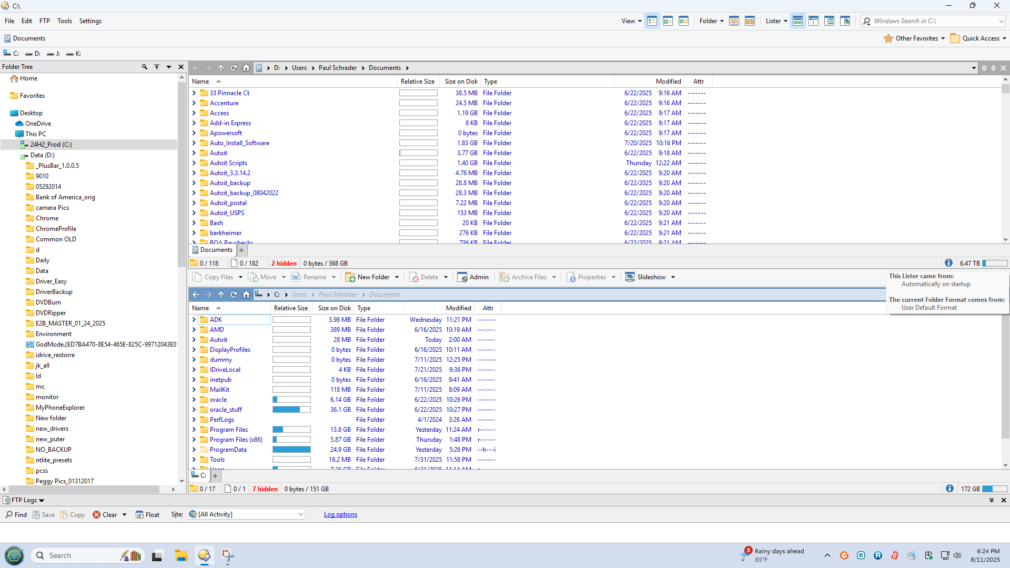
Task: Click Float icon in FTP Logs bar
Action: (x=147, y=514)
